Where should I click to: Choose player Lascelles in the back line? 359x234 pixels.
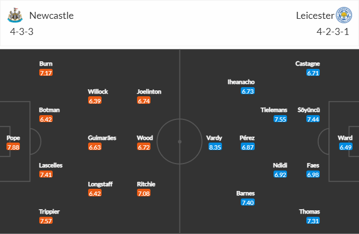pos(51,165)
